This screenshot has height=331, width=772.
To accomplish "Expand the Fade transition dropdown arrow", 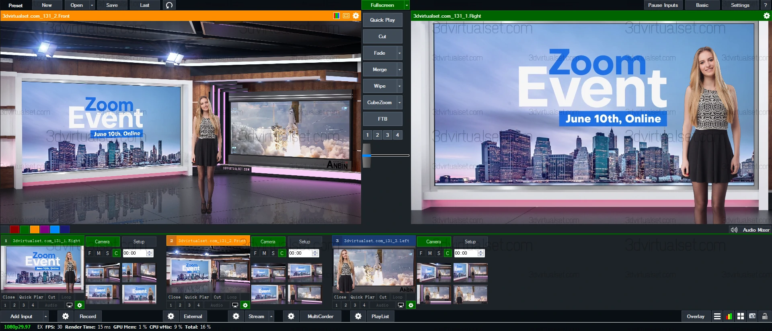I will pyautogui.click(x=399, y=53).
